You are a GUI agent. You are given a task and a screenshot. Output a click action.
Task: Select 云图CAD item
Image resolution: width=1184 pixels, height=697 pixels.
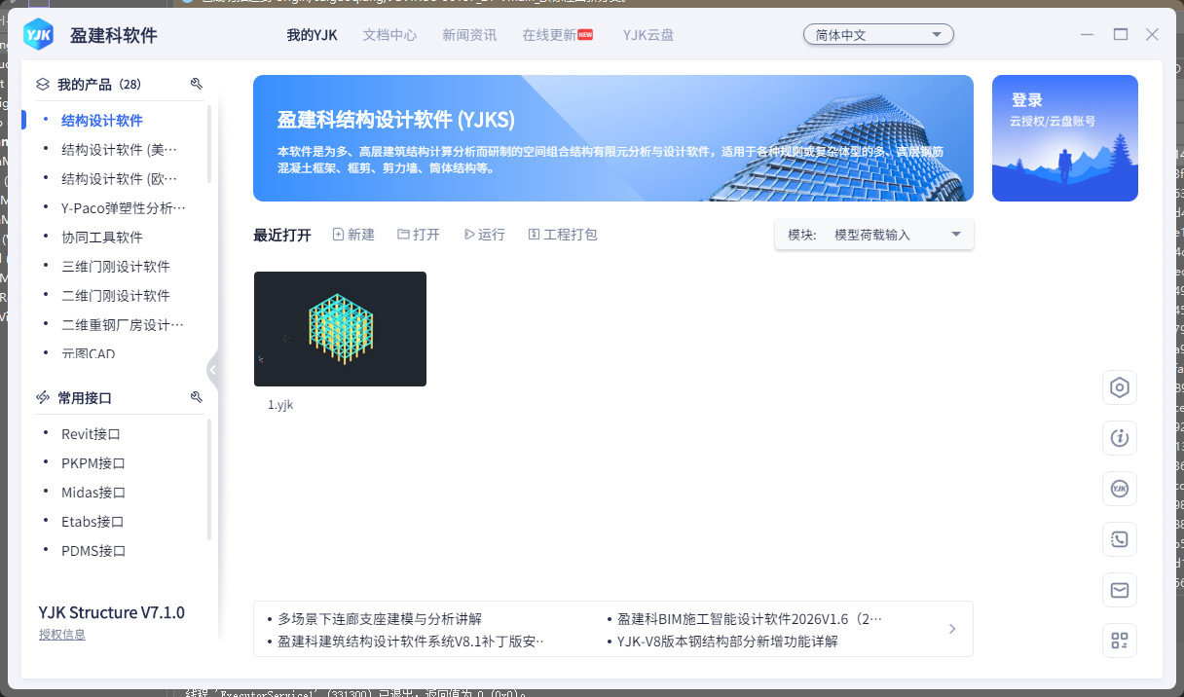tap(89, 353)
